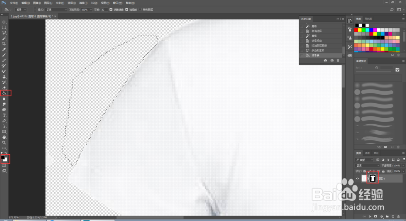The image size is (406, 221).
Task: Open the layer filter type dropdown
Action: (x=364, y=160)
